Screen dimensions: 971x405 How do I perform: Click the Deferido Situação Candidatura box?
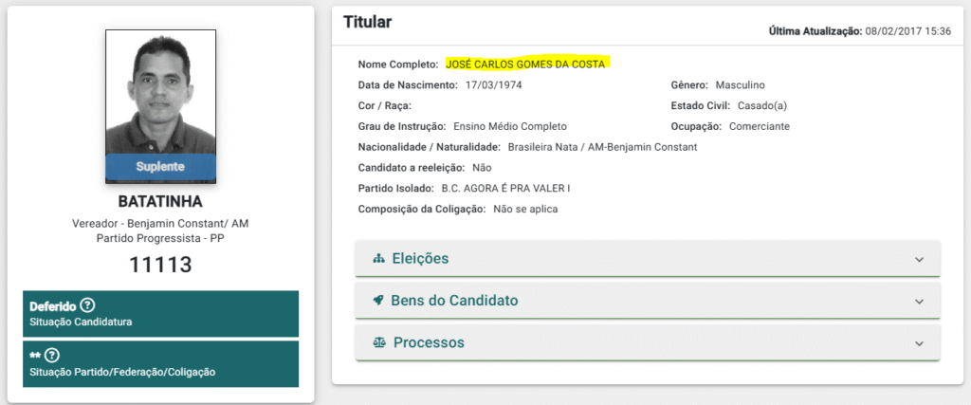tap(160, 313)
